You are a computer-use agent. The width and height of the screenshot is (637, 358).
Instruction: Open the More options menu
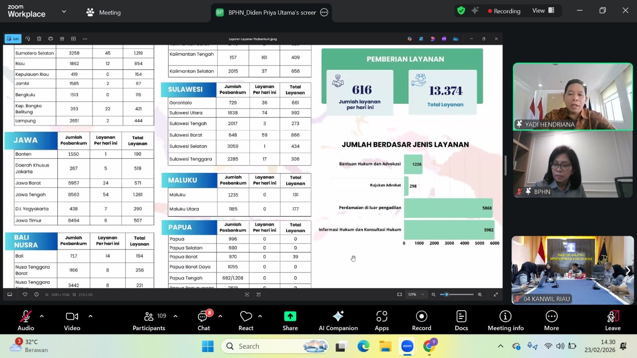(x=551, y=320)
